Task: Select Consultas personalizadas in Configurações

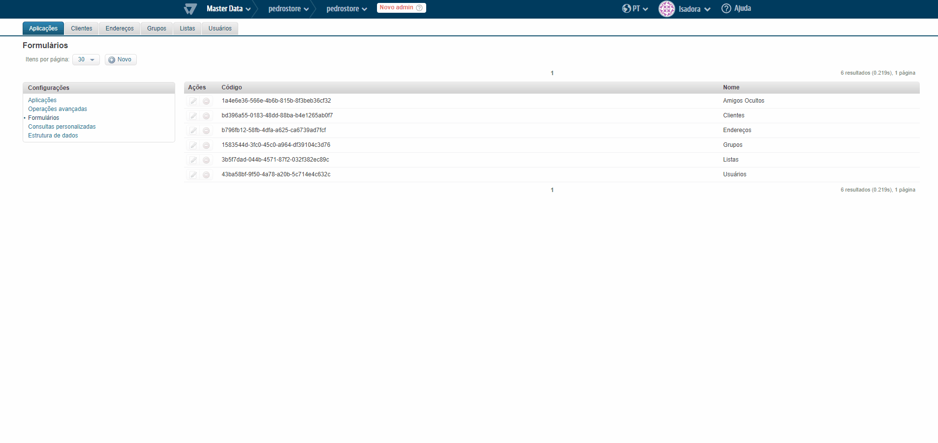Action: click(62, 126)
